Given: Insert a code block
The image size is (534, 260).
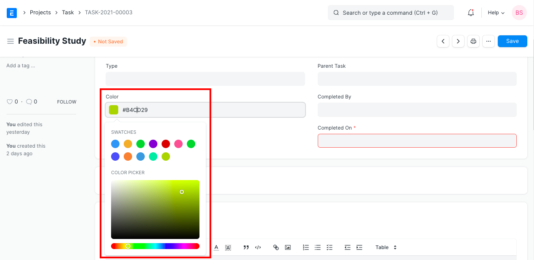Looking at the screenshot, I should (258, 247).
